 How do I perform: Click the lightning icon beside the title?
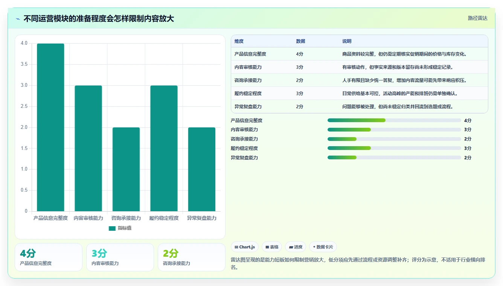18,19
